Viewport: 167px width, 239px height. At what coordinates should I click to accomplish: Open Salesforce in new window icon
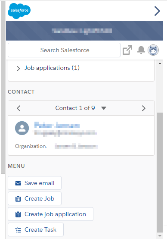(x=127, y=50)
